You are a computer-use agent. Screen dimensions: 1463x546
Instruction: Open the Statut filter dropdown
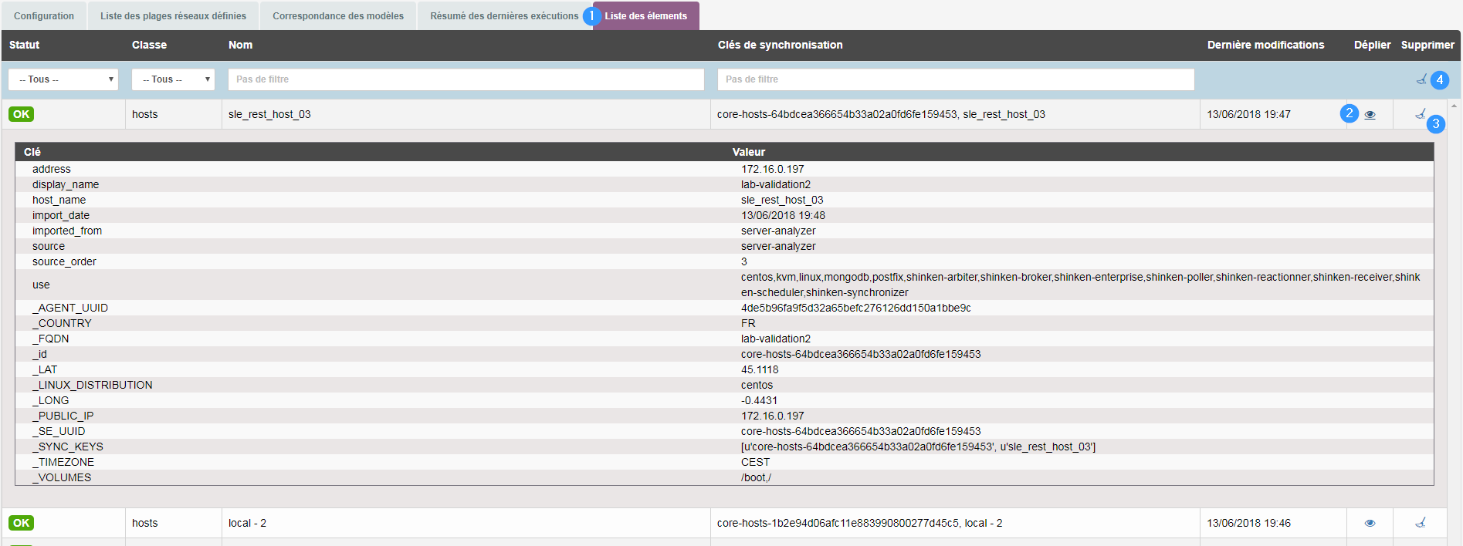tap(63, 79)
